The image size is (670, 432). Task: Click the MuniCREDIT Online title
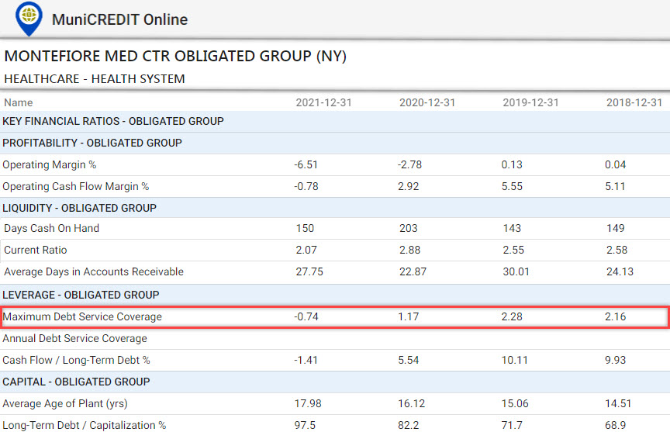pos(119,19)
